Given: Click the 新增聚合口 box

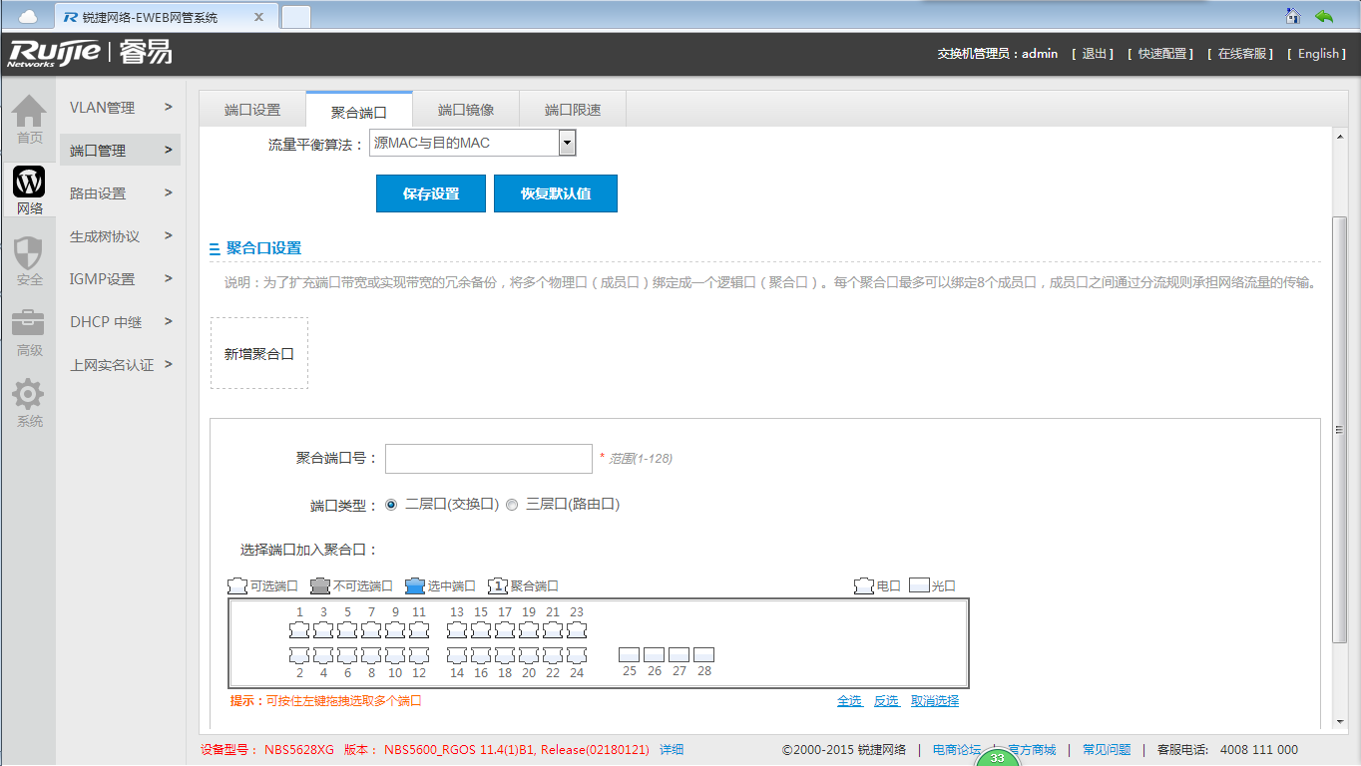Looking at the screenshot, I should [259, 353].
